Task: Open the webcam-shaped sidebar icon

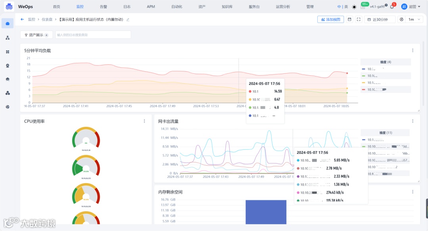Action: click(8, 65)
